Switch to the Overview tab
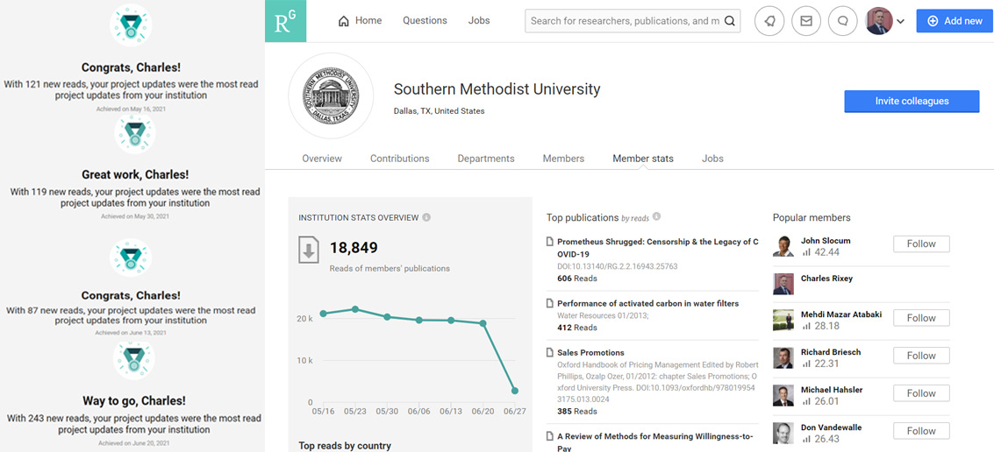Viewport: 994px width, 452px height. click(x=322, y=159)
